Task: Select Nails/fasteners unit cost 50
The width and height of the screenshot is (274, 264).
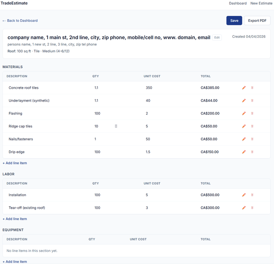Action: pyautogui.click(x=148, y=139)
